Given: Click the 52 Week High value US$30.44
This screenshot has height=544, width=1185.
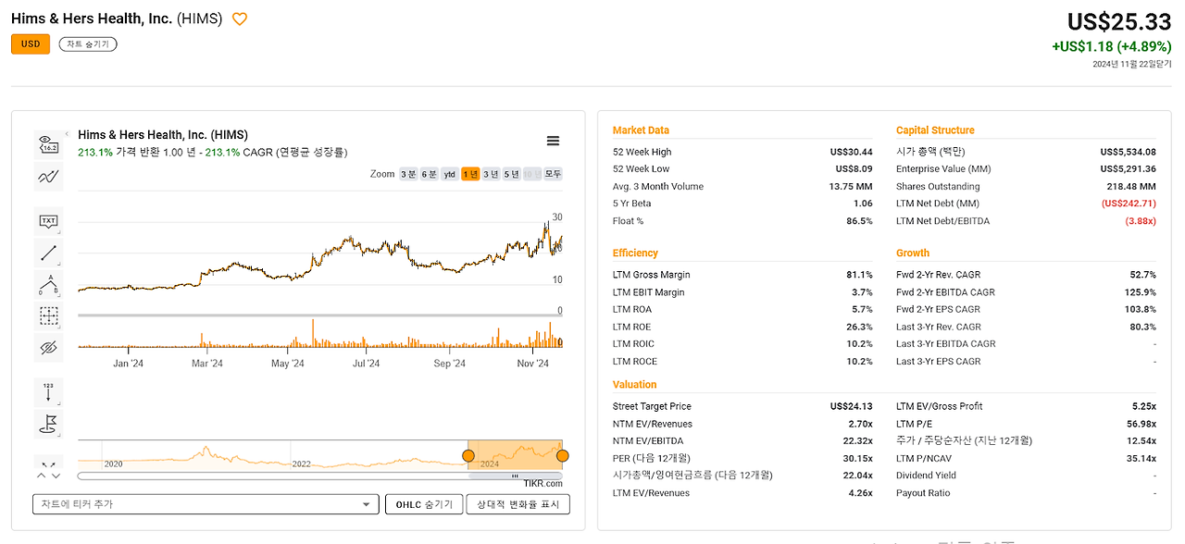Looking at the screenshot, I should click(851, 152).
